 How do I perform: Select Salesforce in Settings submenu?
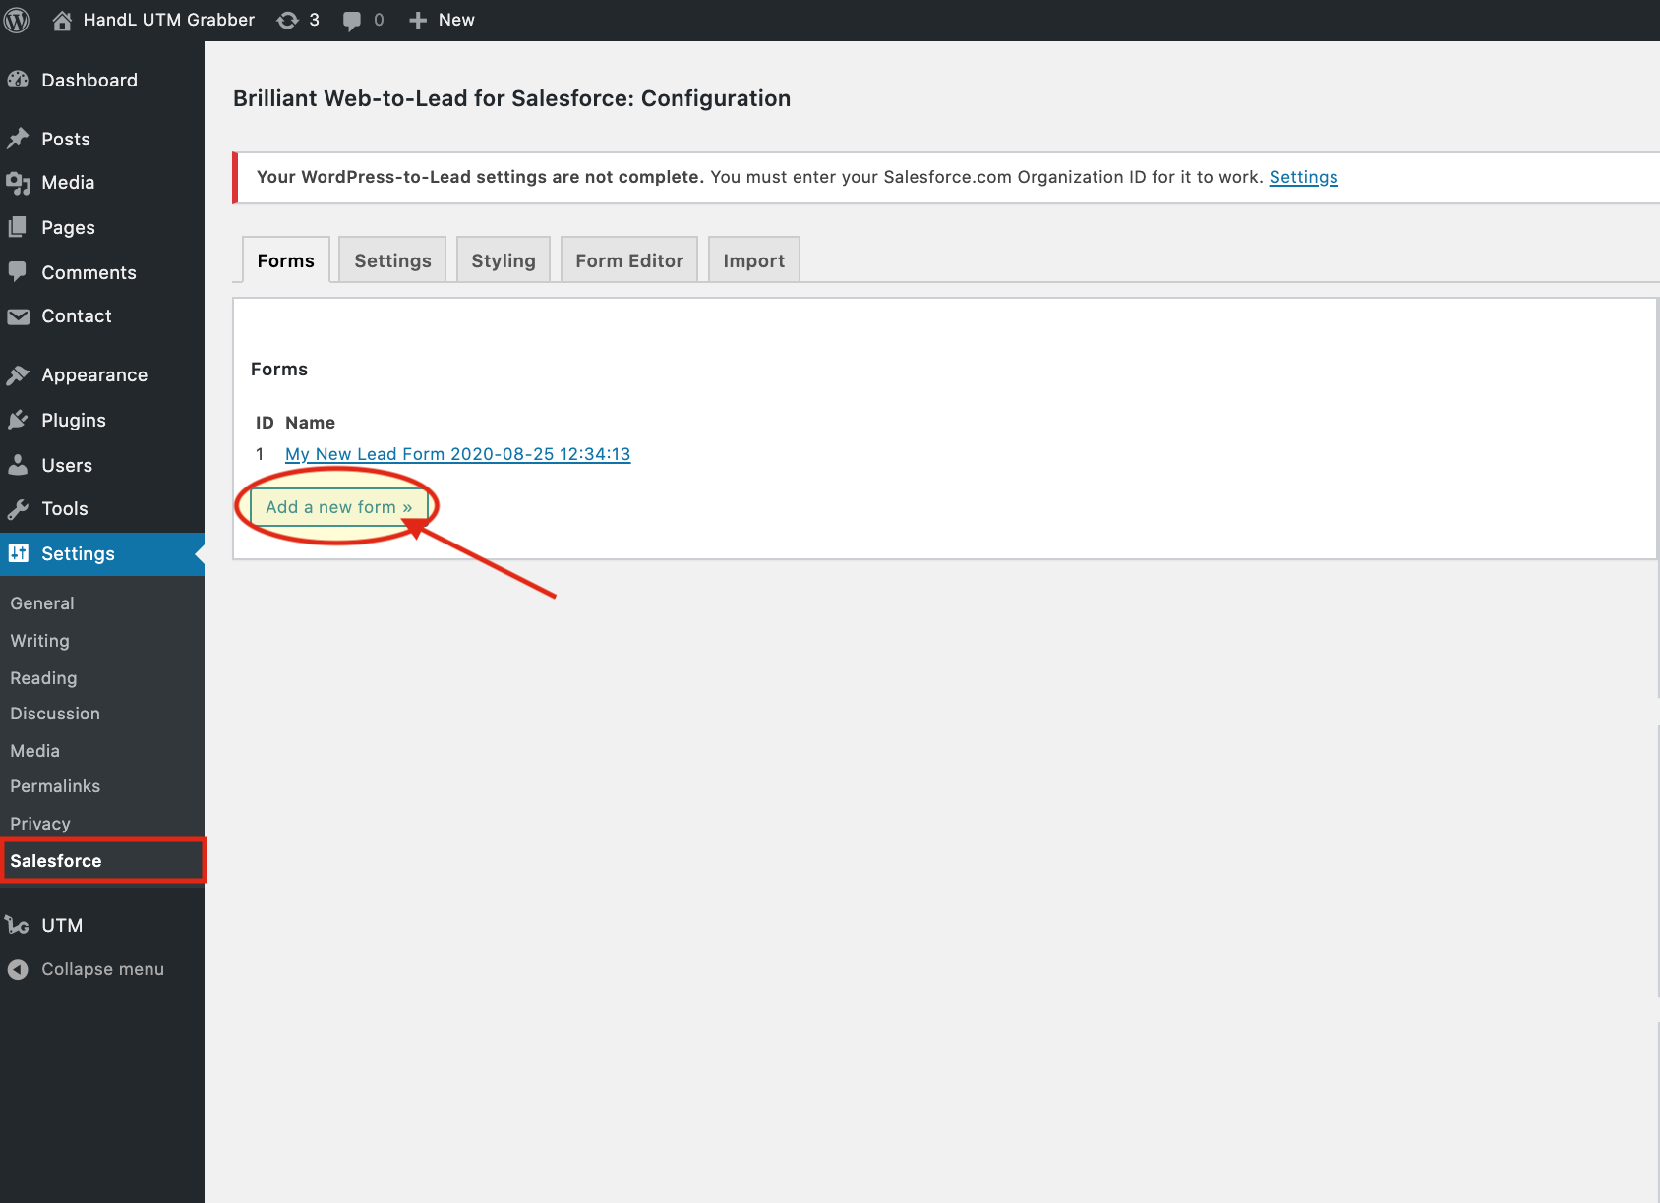[x=56, y=861]
